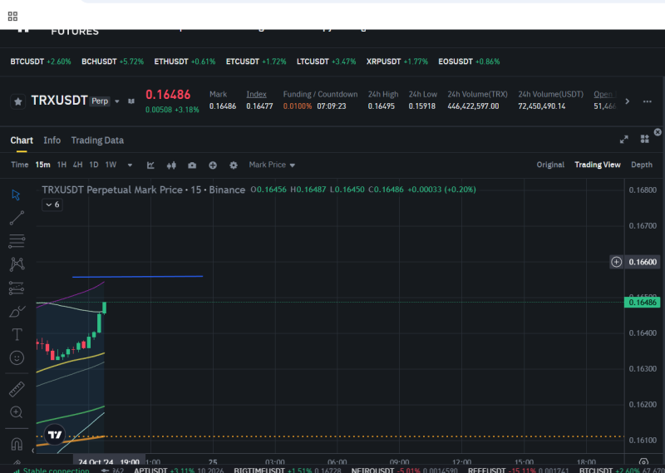Click the plus circle icon in chart toolbar
This screenshot has width=665, height=473.
tap(213, 165)
